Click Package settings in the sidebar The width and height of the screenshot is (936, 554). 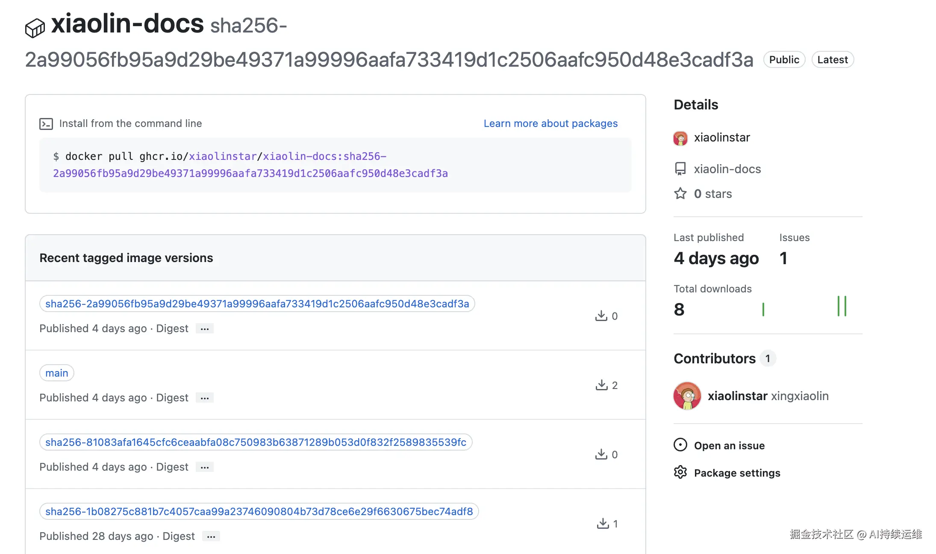737,473
